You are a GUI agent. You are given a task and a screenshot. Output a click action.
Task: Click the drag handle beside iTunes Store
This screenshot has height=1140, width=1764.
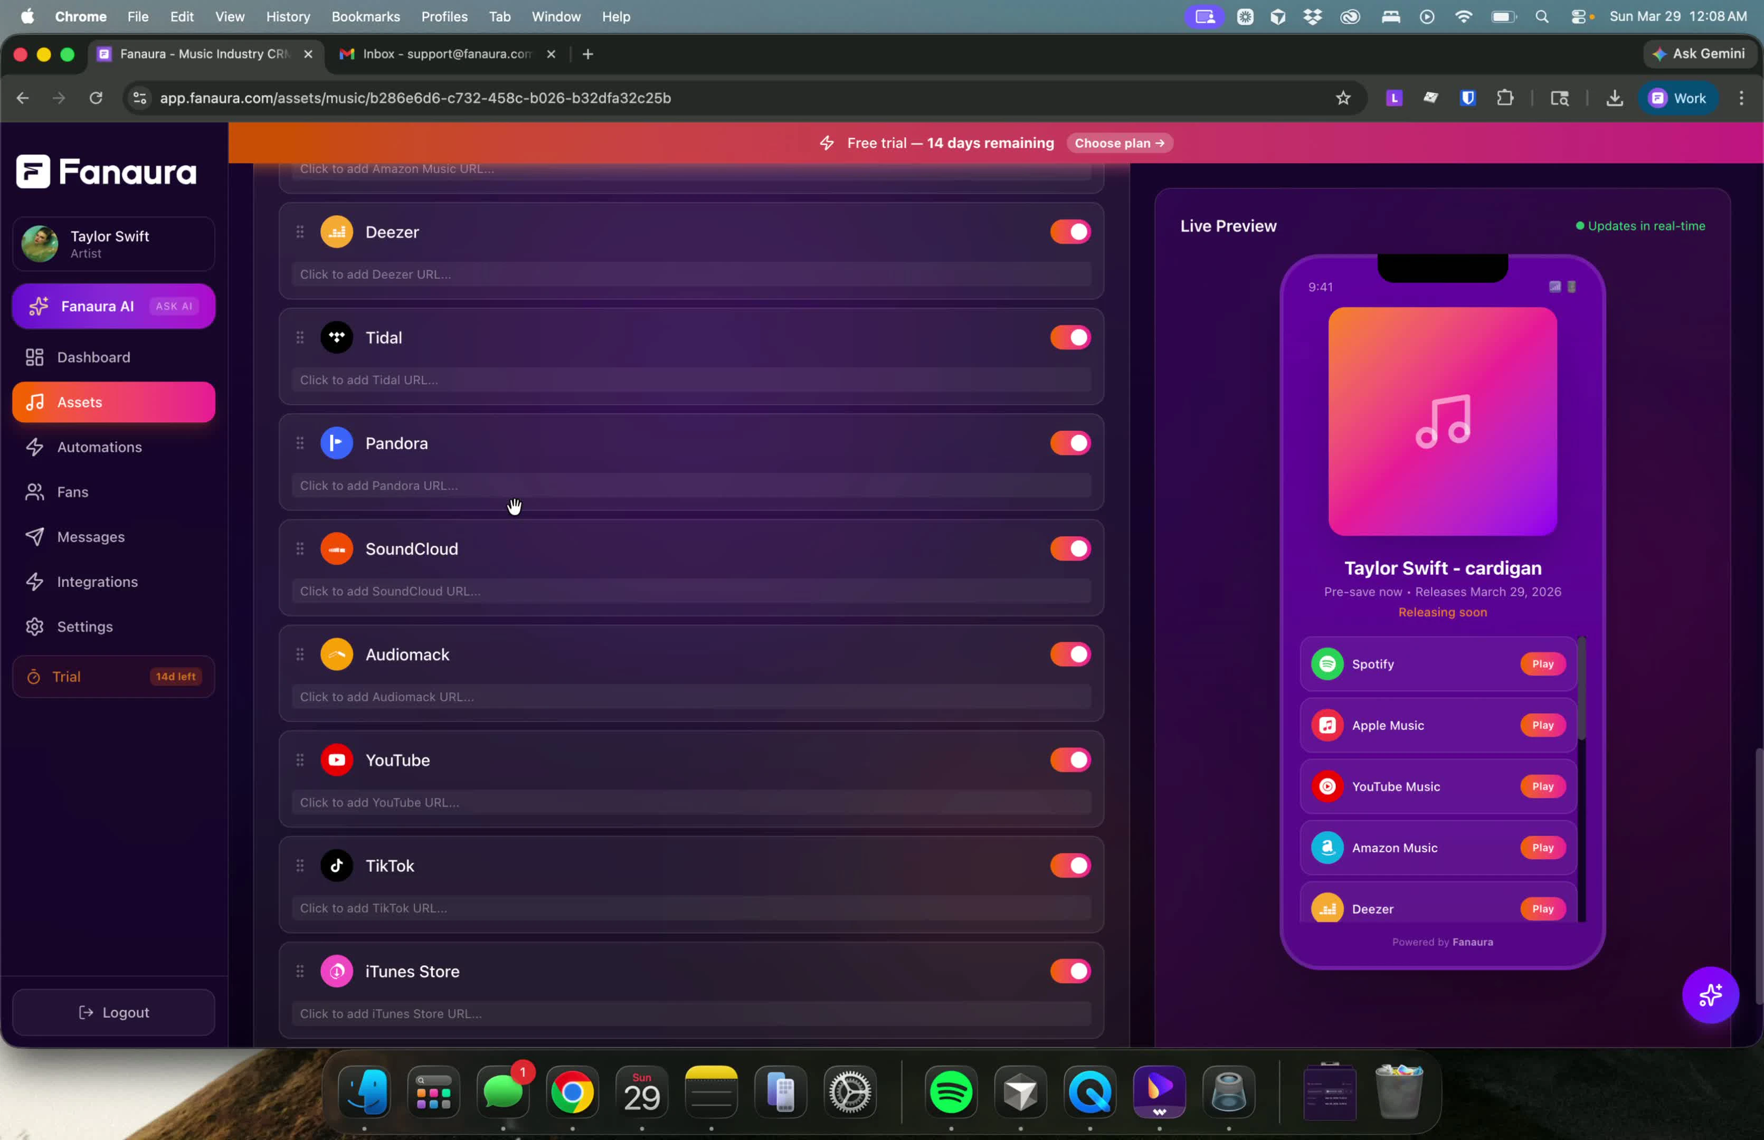tap(300, 971)
